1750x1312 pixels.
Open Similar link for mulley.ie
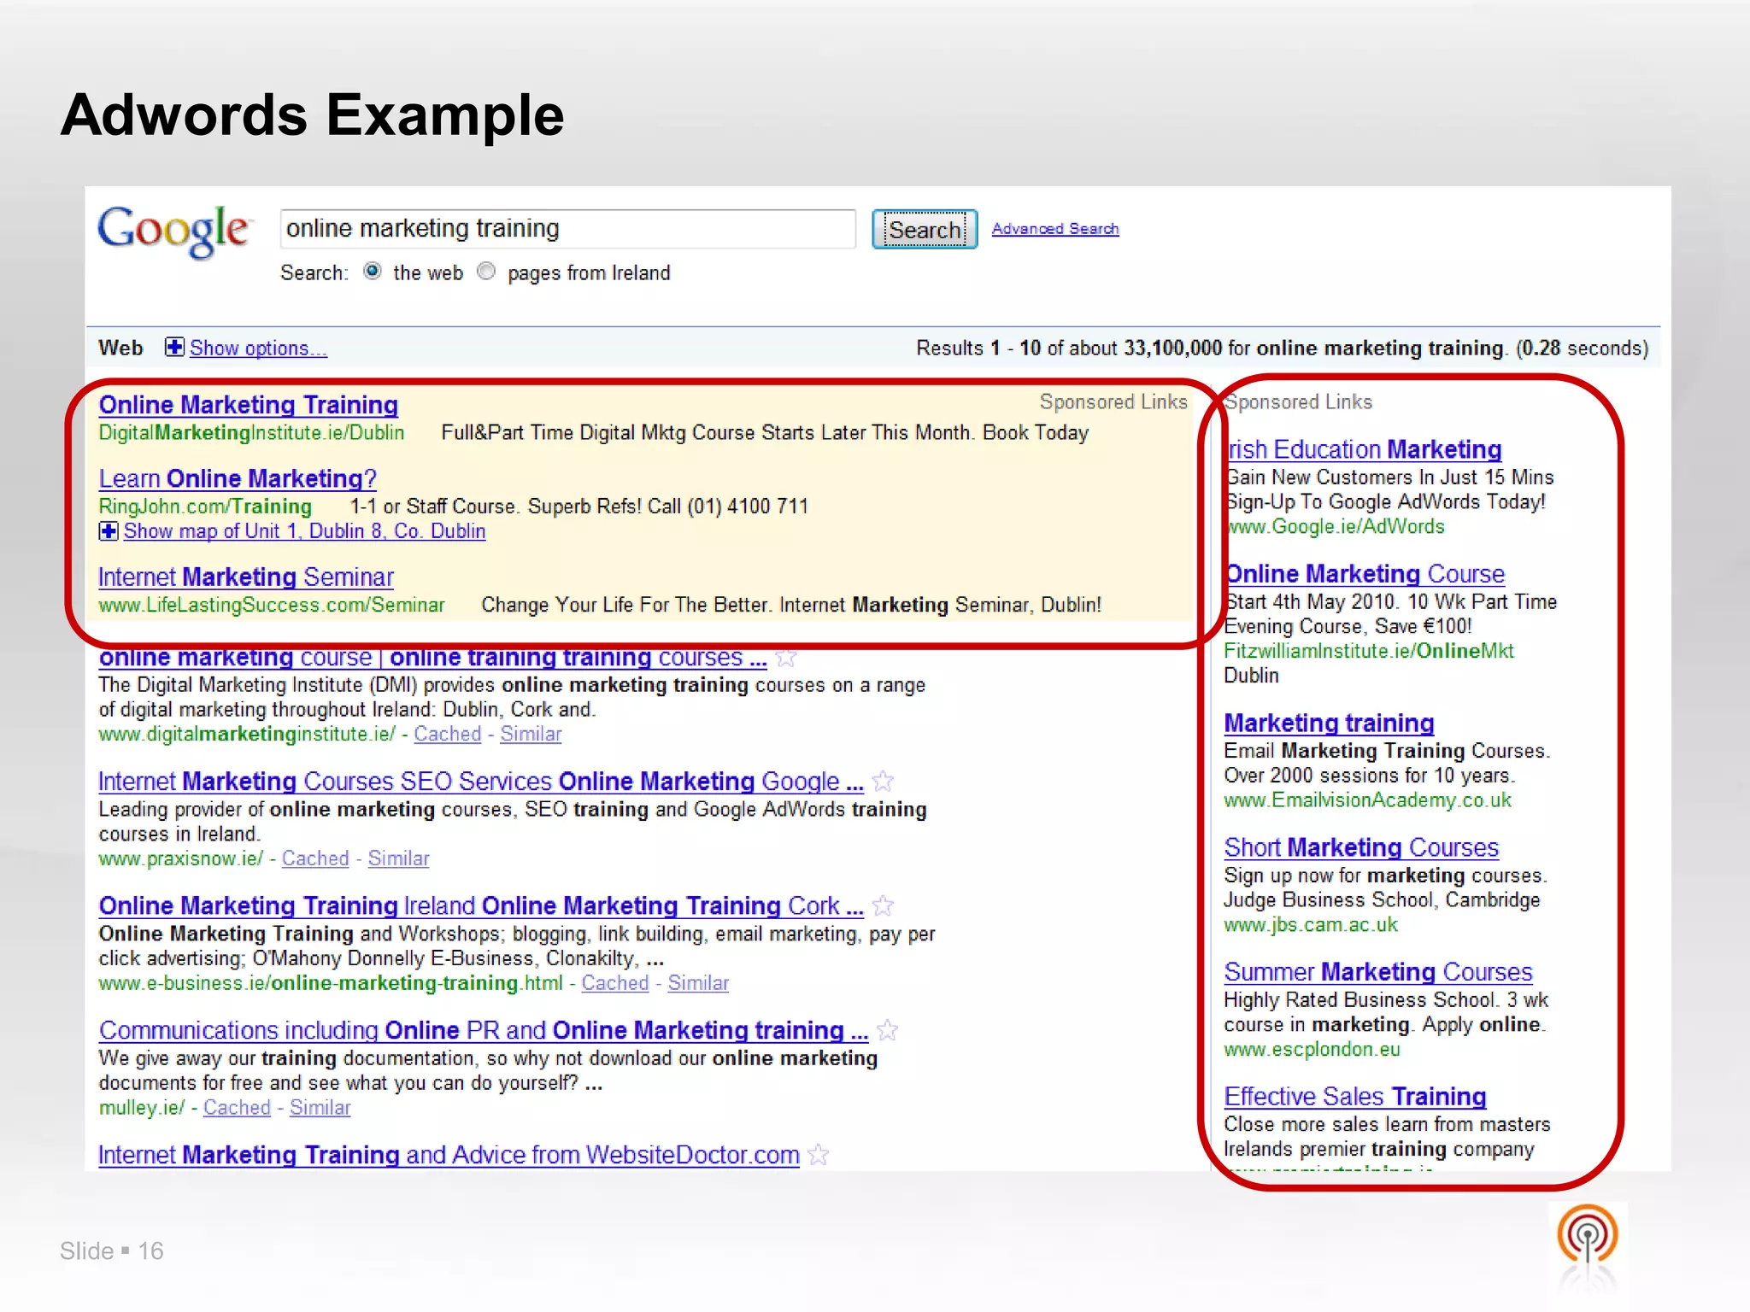tap(320, 1108)
